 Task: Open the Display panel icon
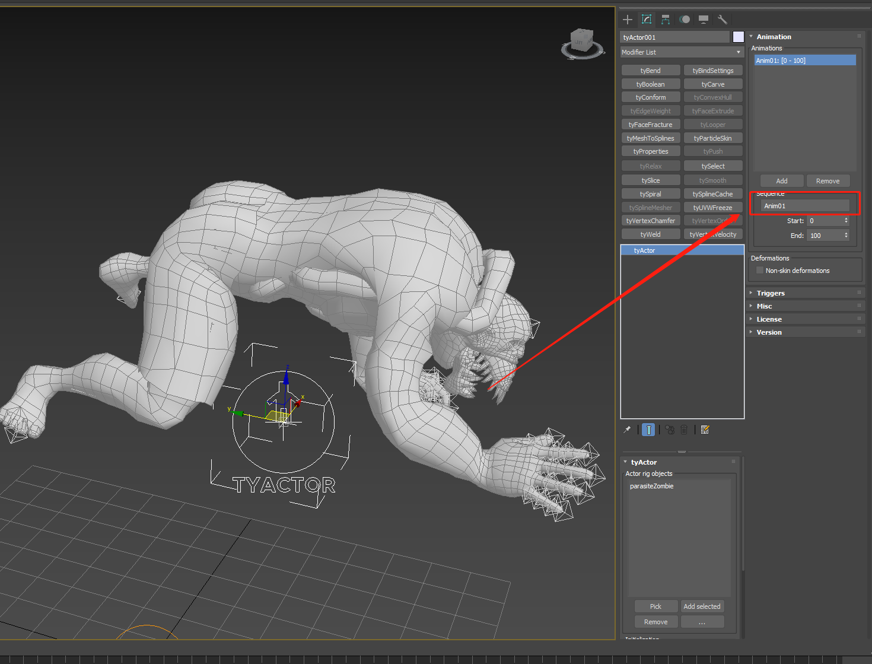point(704,20)
